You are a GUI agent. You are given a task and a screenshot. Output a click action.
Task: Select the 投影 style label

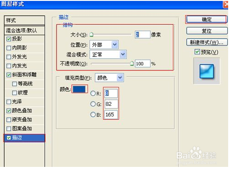coord(17,39)
